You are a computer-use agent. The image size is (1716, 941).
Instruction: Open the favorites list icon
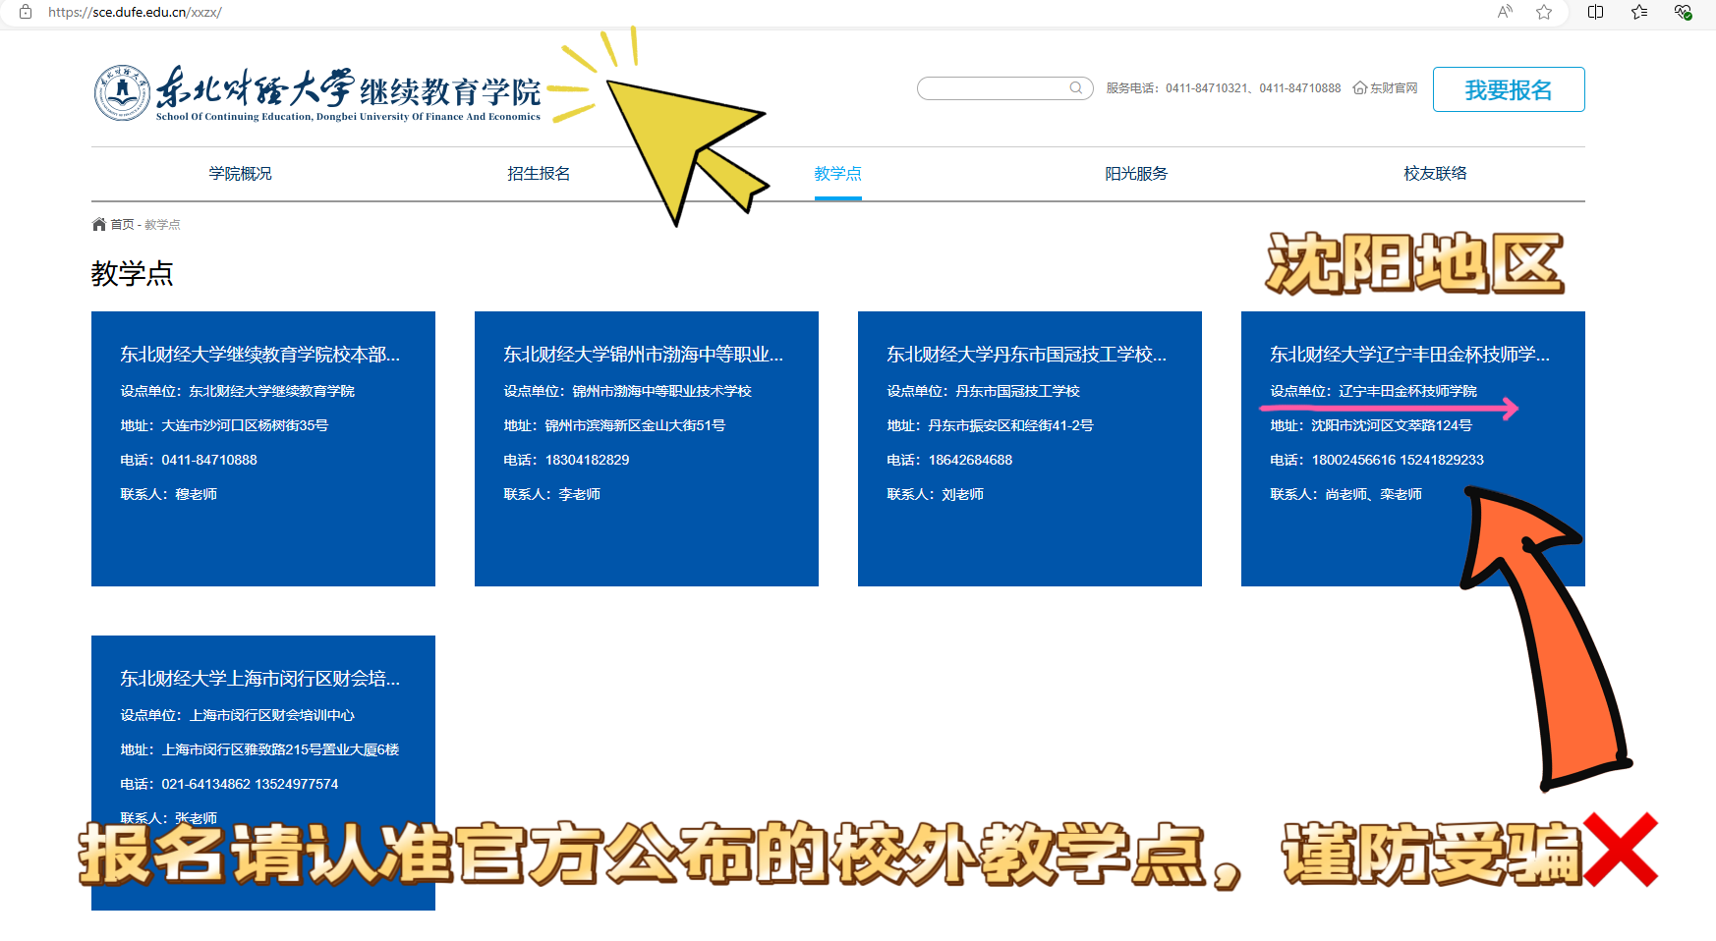point(1638,12)
